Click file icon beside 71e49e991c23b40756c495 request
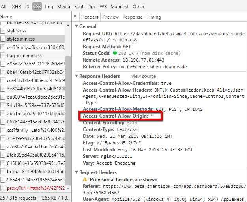 [3, 138]
